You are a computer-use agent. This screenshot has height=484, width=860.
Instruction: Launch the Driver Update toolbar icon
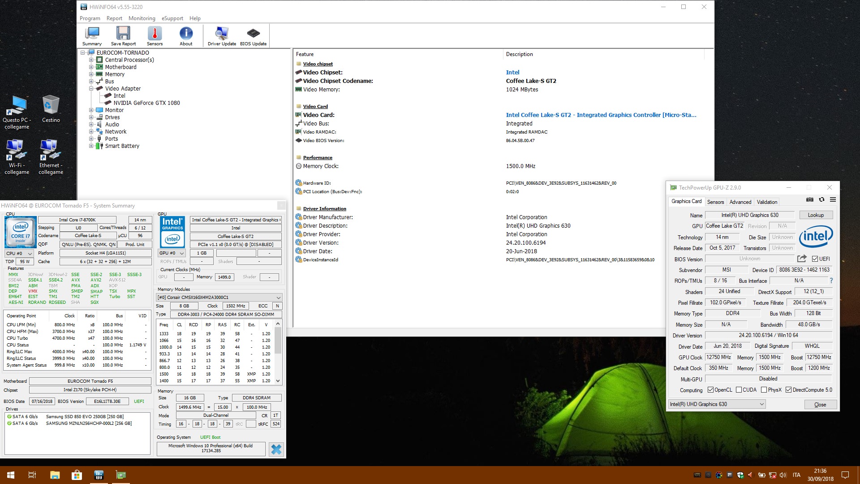coord(222,36)
